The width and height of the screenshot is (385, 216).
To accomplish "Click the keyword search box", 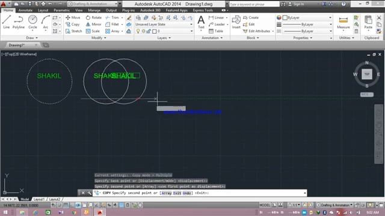I will 254,4.
